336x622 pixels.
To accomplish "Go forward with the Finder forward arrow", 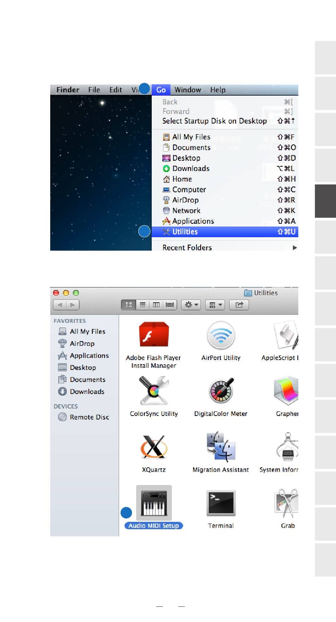I will click(x=73, y=305).
